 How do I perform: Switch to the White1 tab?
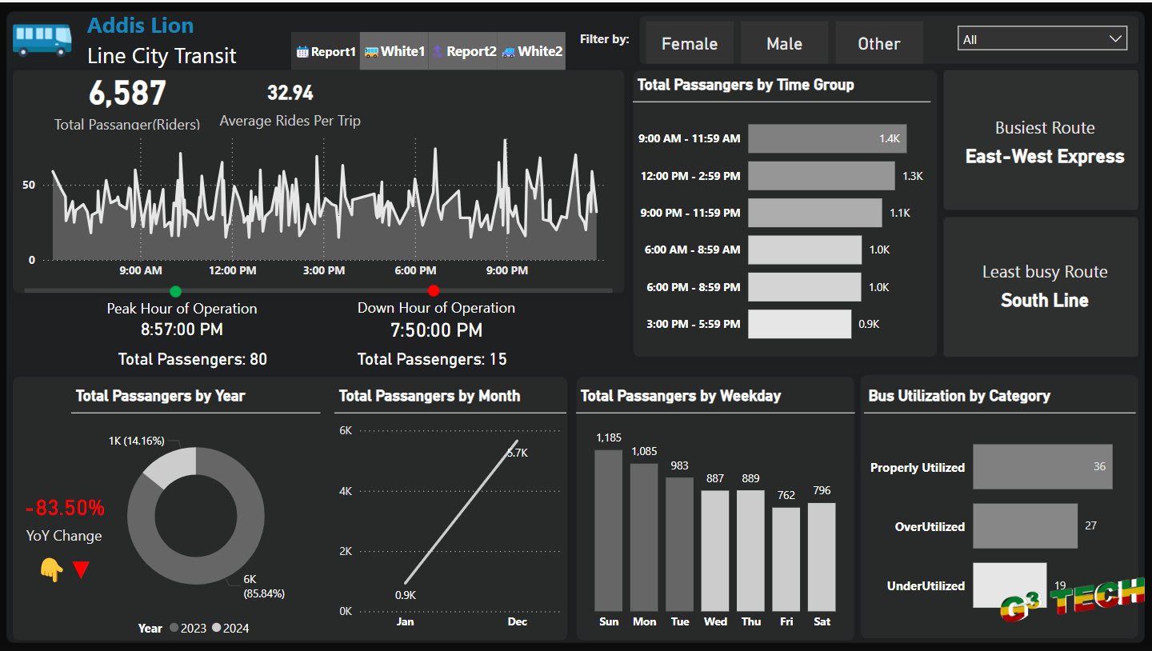coord(394,51)
